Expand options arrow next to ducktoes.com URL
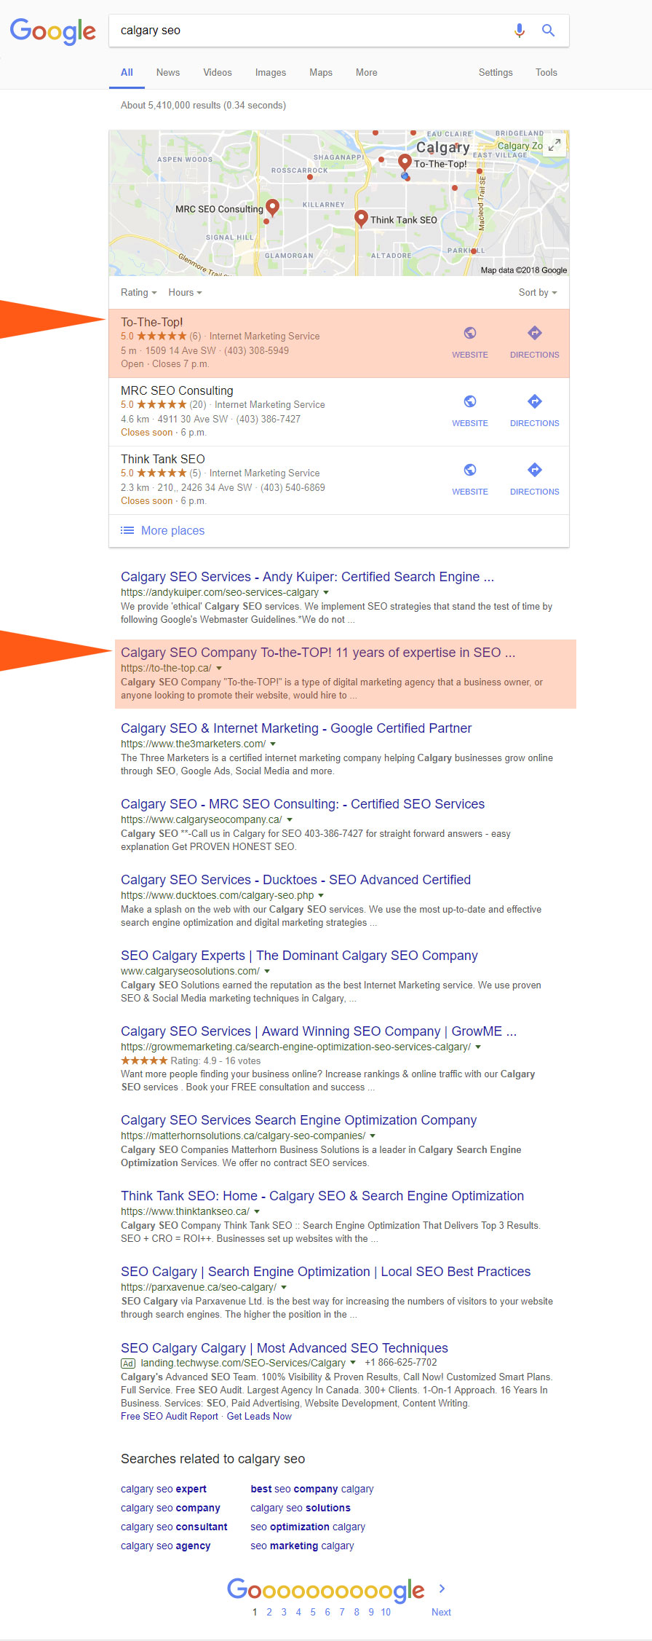Image resolution: width=652 pixels, height=1641 pixels. [x=321, y=896]
